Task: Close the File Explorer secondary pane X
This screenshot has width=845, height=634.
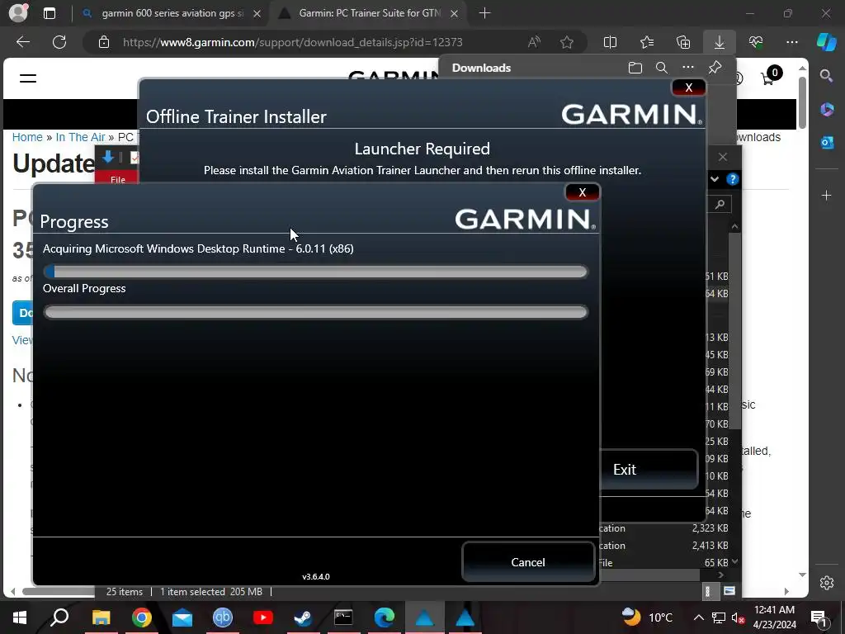Action: tap(723, 157)
